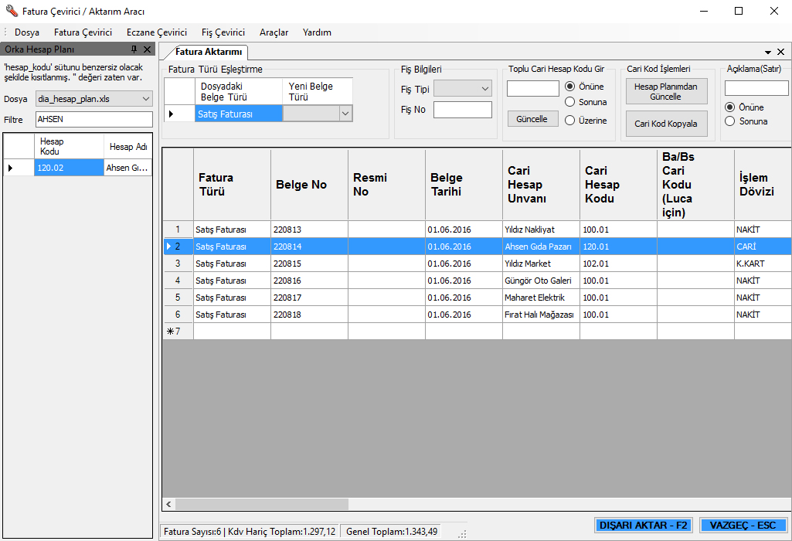Viewport: 792px width, 541px height.
Task: Select Önüne in Açıklama(Satır) group
Action: 730,107
